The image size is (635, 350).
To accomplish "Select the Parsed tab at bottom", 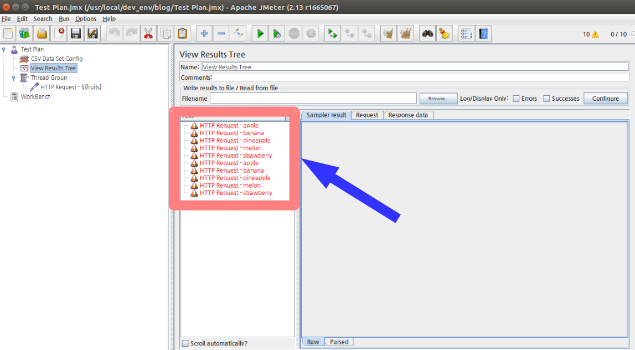I will tap(339, 342).
